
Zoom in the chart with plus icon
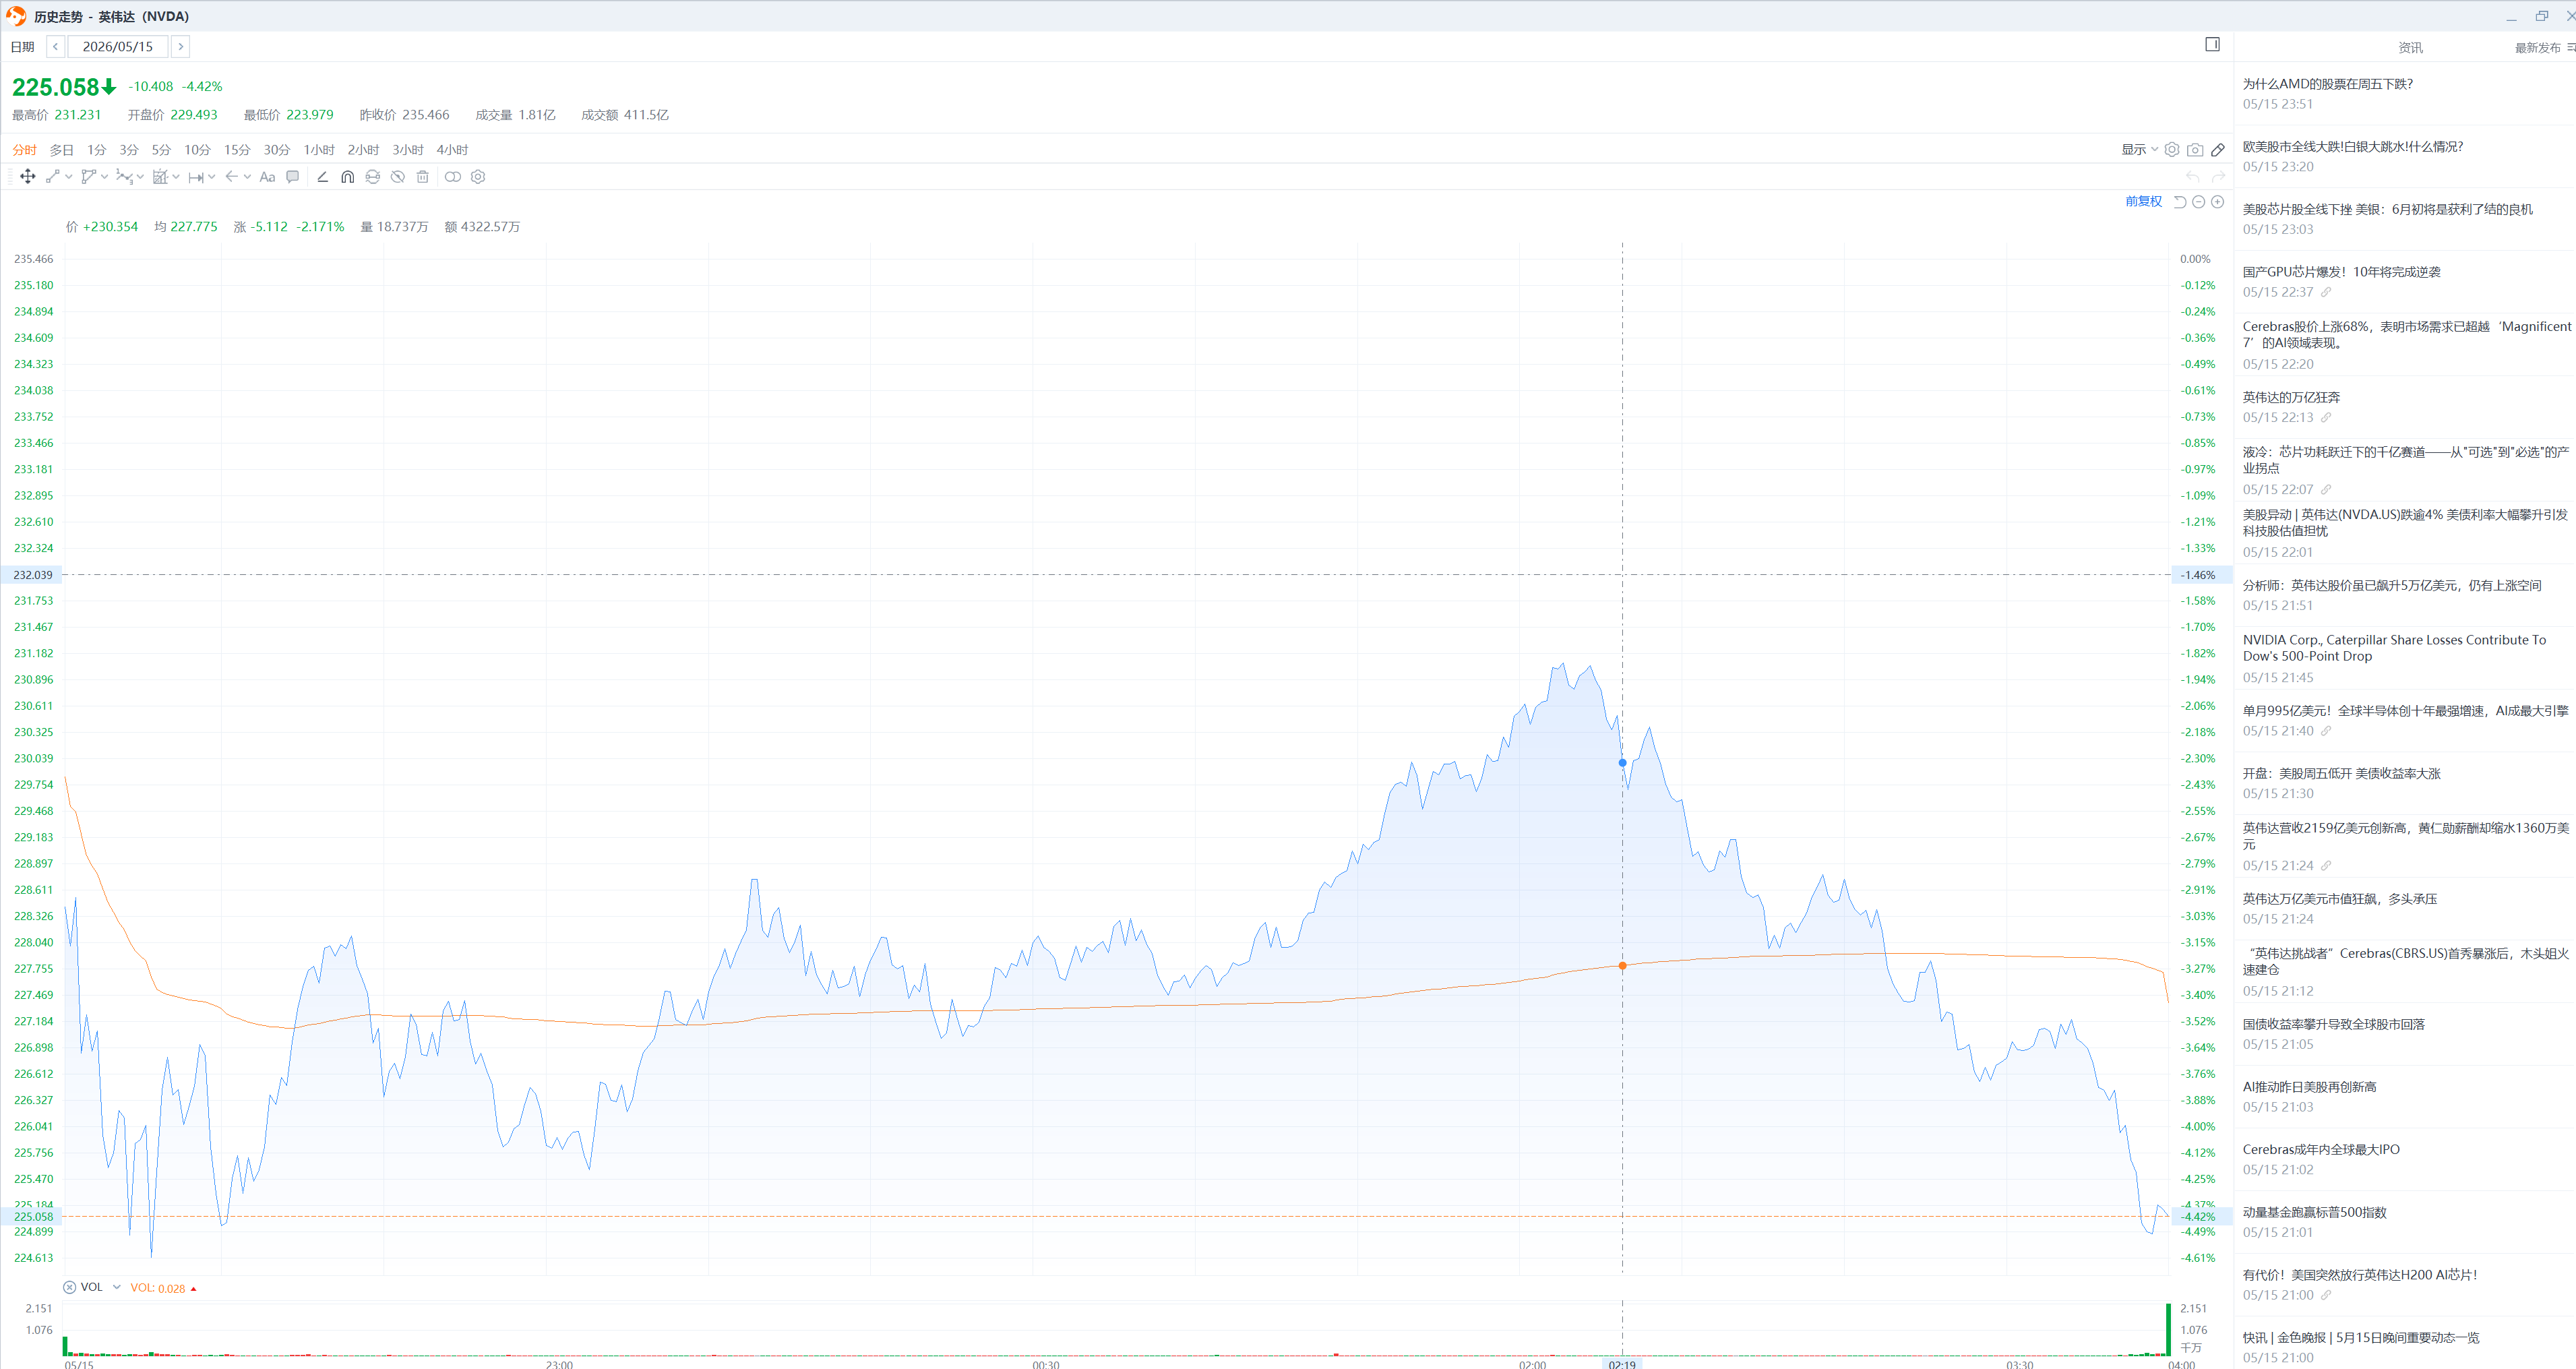click(x=2217, y=202)
